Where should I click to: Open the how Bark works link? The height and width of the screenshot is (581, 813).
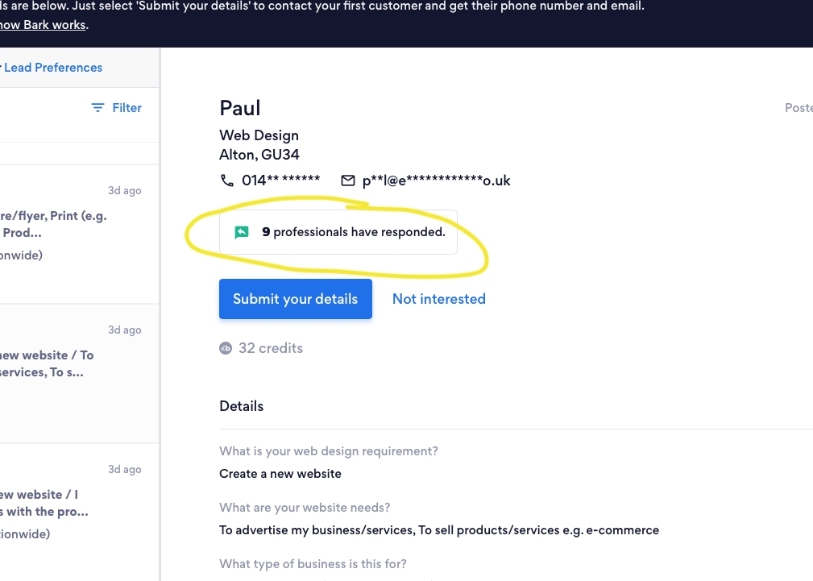pyautogui.click(x=40, y=24)
